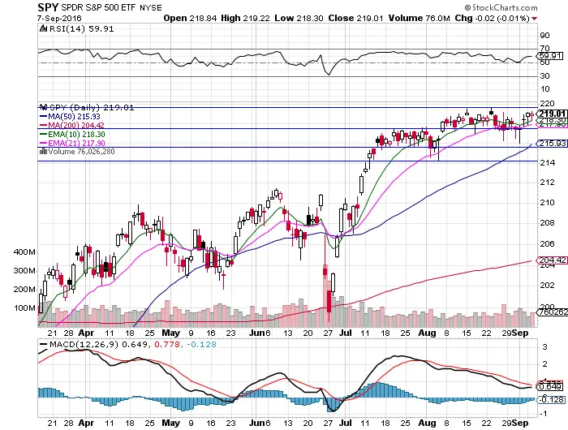The width and height of the screenshot is (568, 430).
Task: Click the EMA(10) 218.30 legend text
Action: coord(76,135)
